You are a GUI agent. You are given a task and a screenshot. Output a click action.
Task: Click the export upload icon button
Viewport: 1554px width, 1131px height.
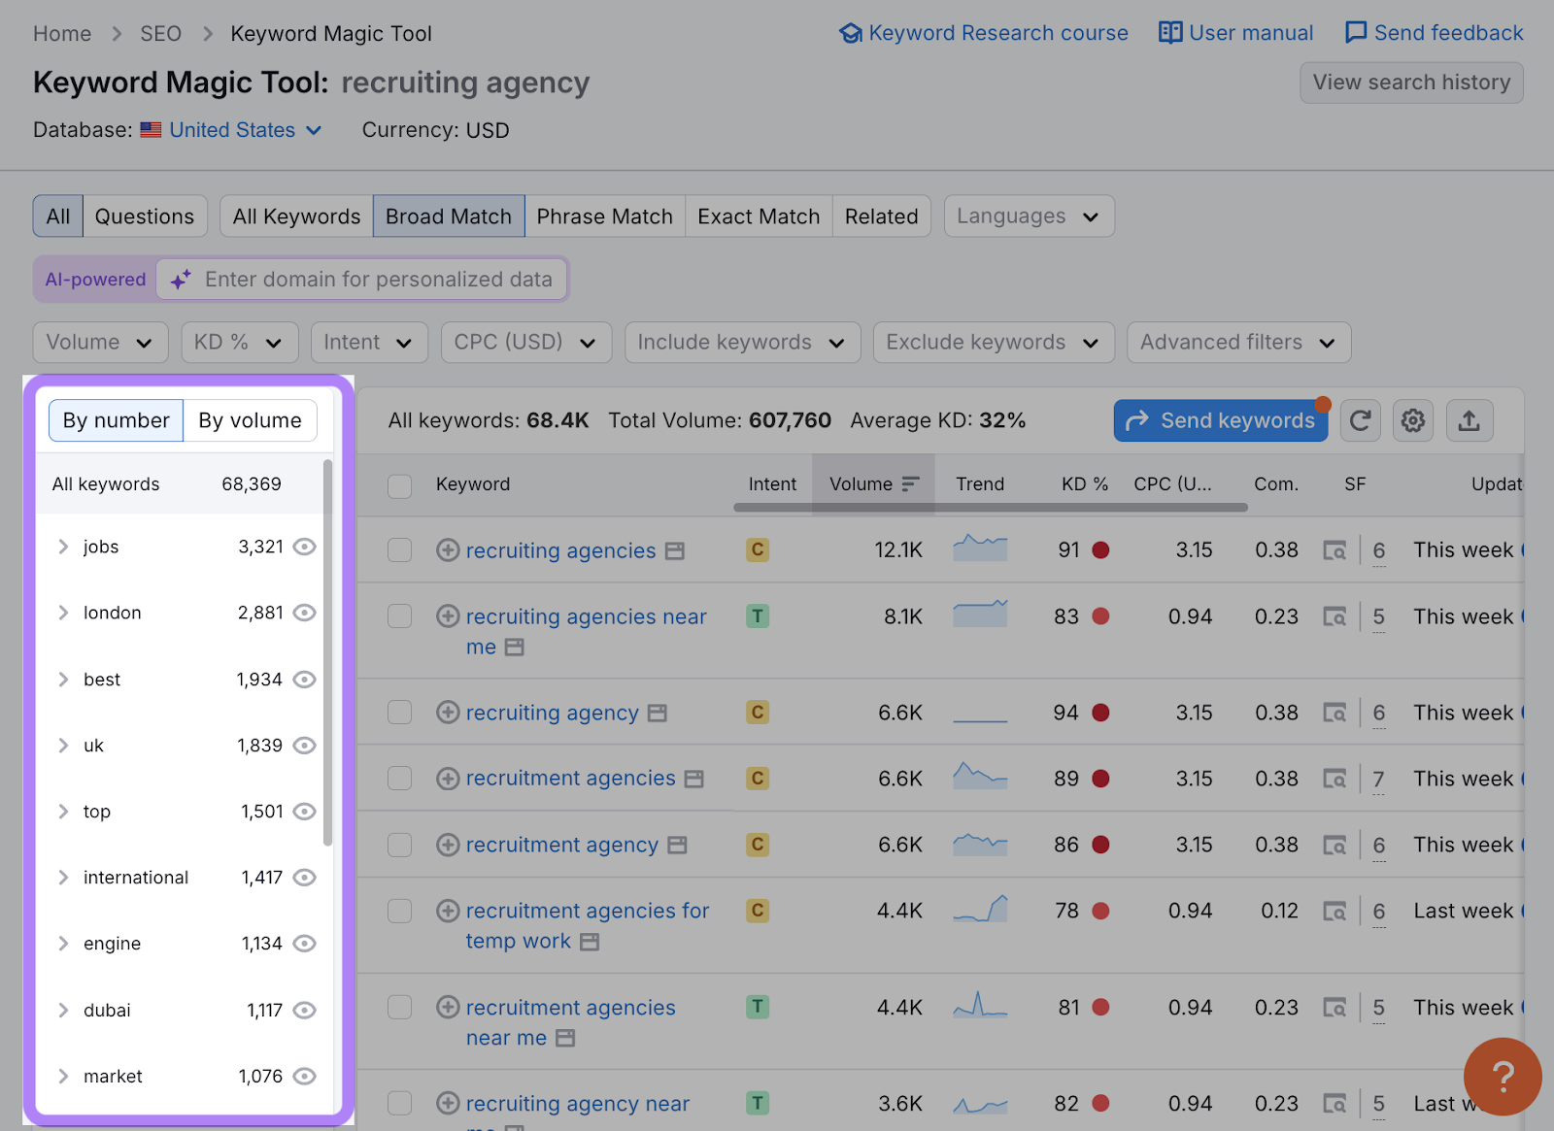(x=1469, y=420)
